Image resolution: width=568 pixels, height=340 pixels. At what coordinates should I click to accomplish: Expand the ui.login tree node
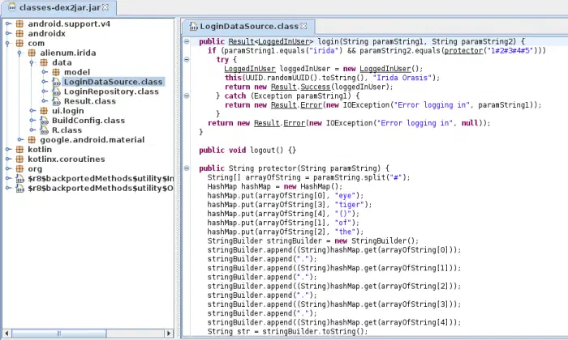point(32,111)
